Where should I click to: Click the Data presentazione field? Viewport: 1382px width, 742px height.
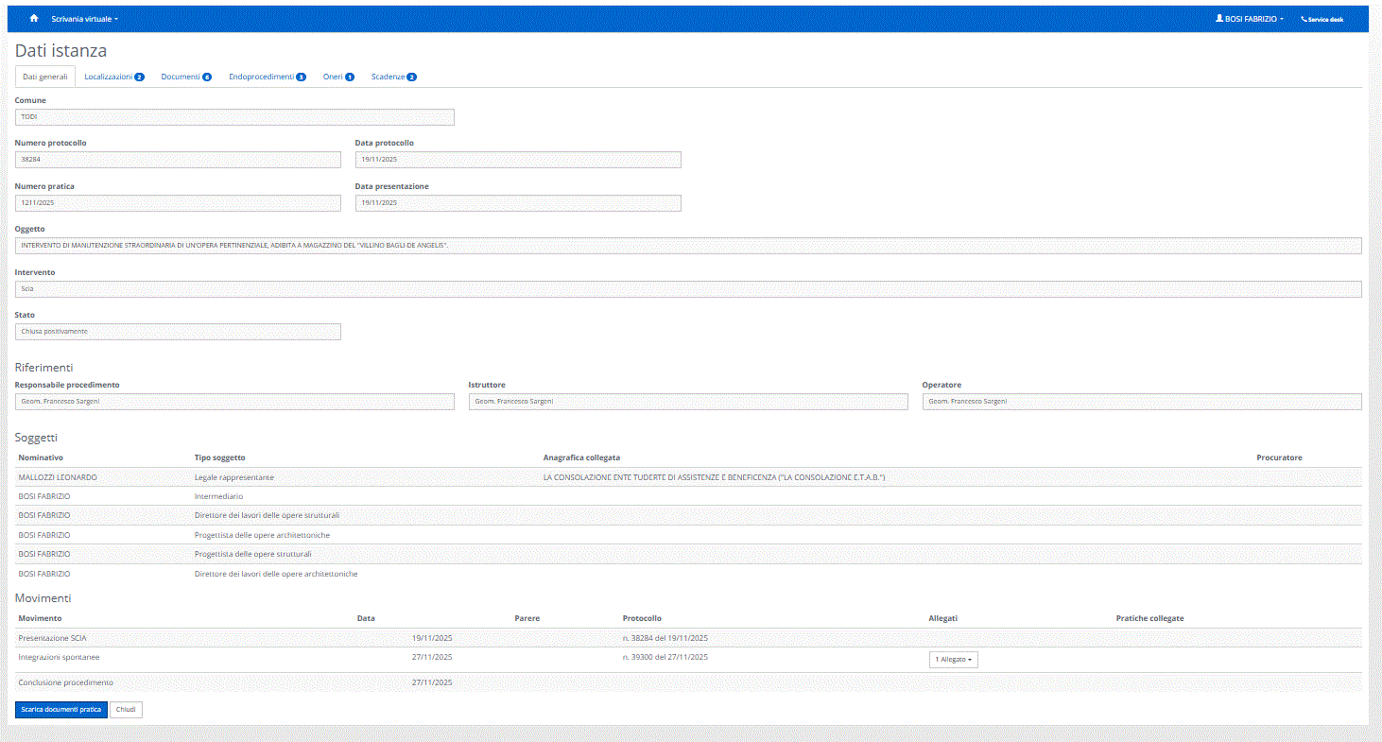pyautogui.click(x=518, y=203)
